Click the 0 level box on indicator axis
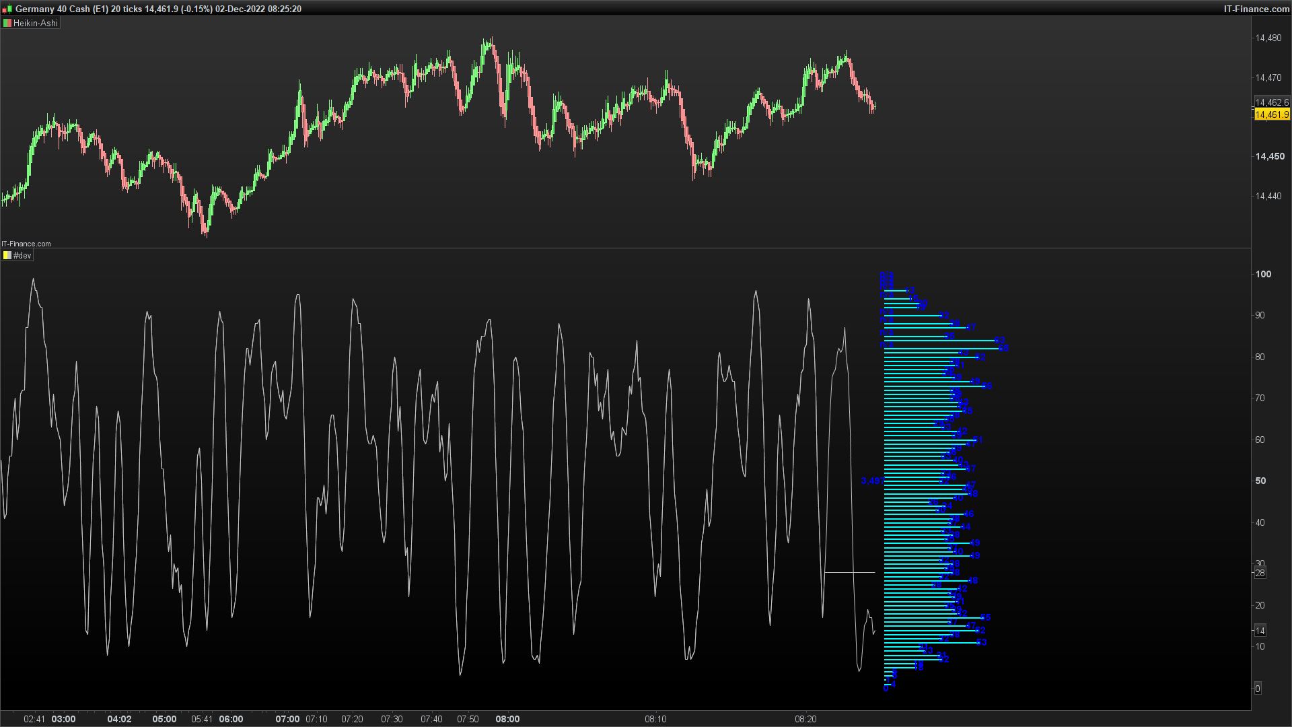1292x727 pixels. tap(1258, 689)
